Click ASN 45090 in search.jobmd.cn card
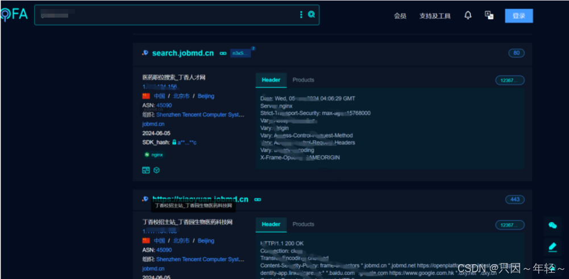Screen dimensions: 569x279 pos(164,105)
